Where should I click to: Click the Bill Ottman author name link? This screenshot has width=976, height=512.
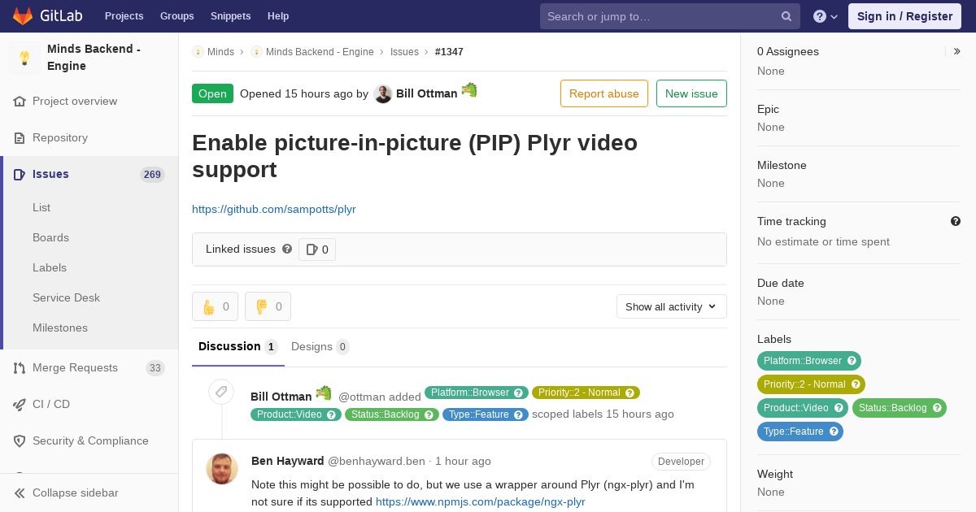coord(427,93)
